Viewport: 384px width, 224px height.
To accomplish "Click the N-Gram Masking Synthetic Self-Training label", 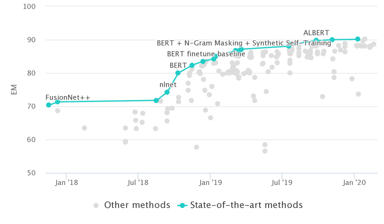I will (244, 43).
